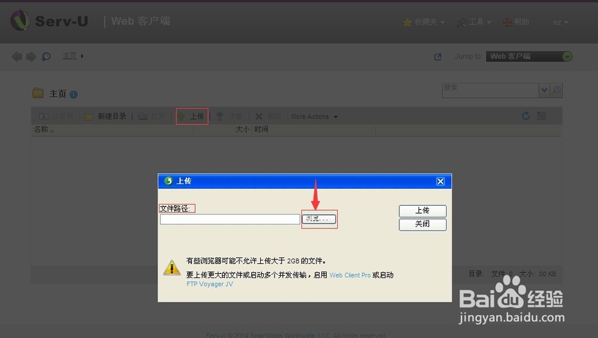
Task: Click inside the 搜索 search field
Action: (490, 90)
